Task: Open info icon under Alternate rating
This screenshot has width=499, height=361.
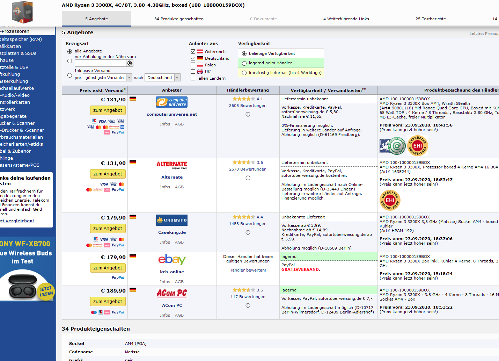Action: (x=248, y=178)
